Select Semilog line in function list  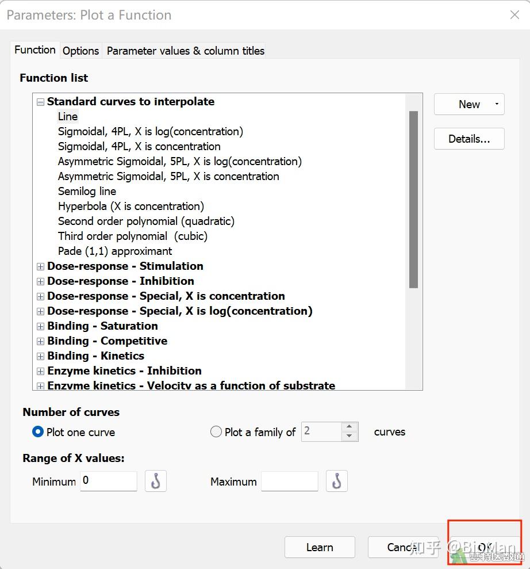87,192
